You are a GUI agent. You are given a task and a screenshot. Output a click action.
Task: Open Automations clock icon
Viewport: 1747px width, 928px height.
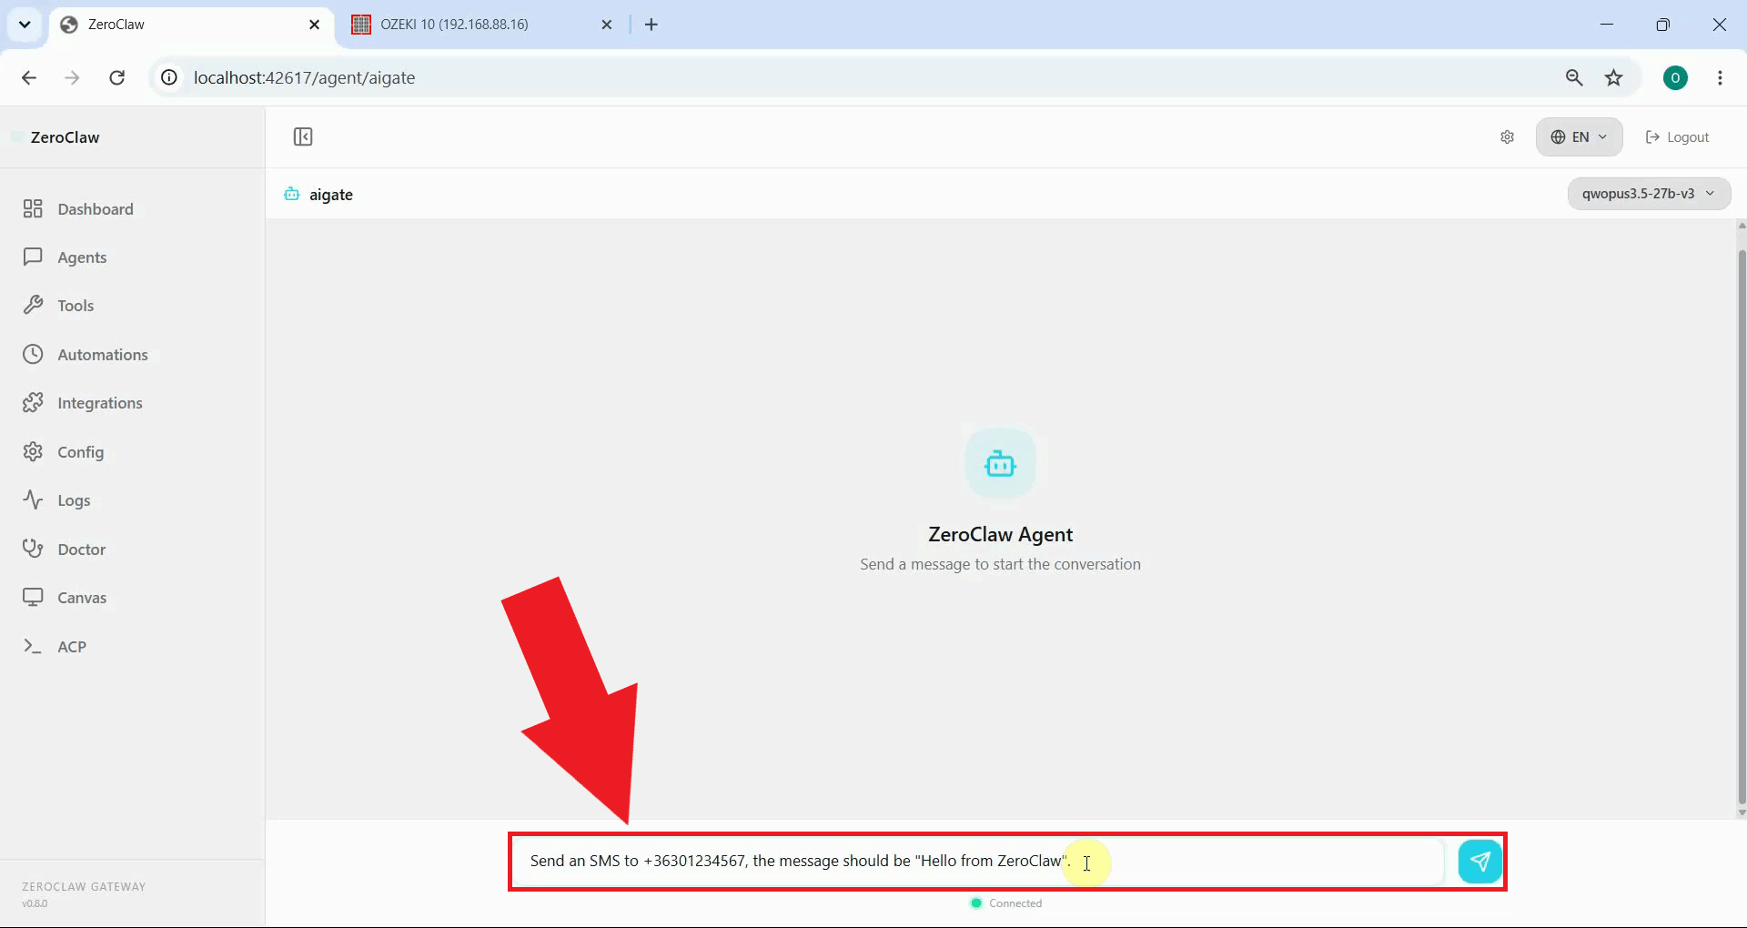33,355
